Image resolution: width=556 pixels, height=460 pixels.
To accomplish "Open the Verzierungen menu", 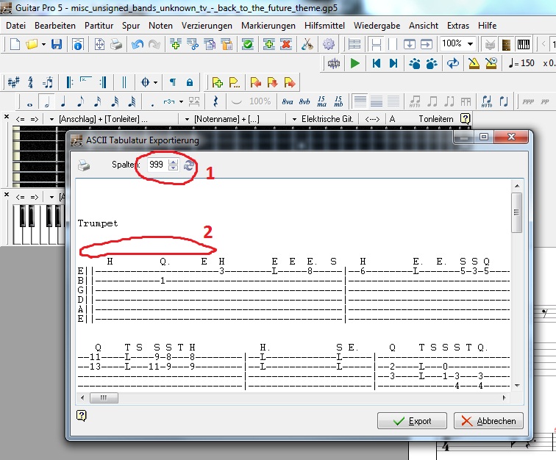I will (x=207, y=26).
